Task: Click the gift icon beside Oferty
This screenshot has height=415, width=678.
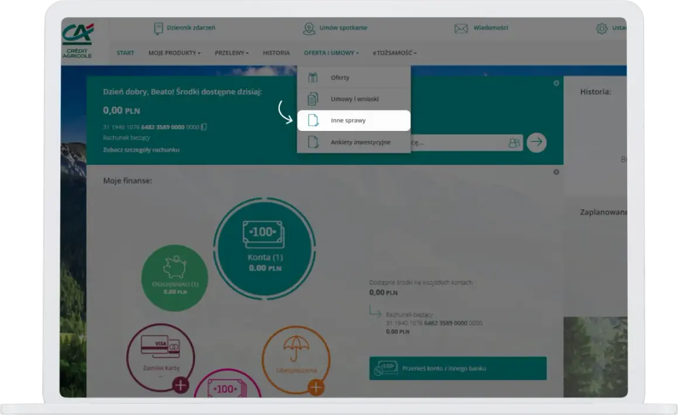Action: 313,77
